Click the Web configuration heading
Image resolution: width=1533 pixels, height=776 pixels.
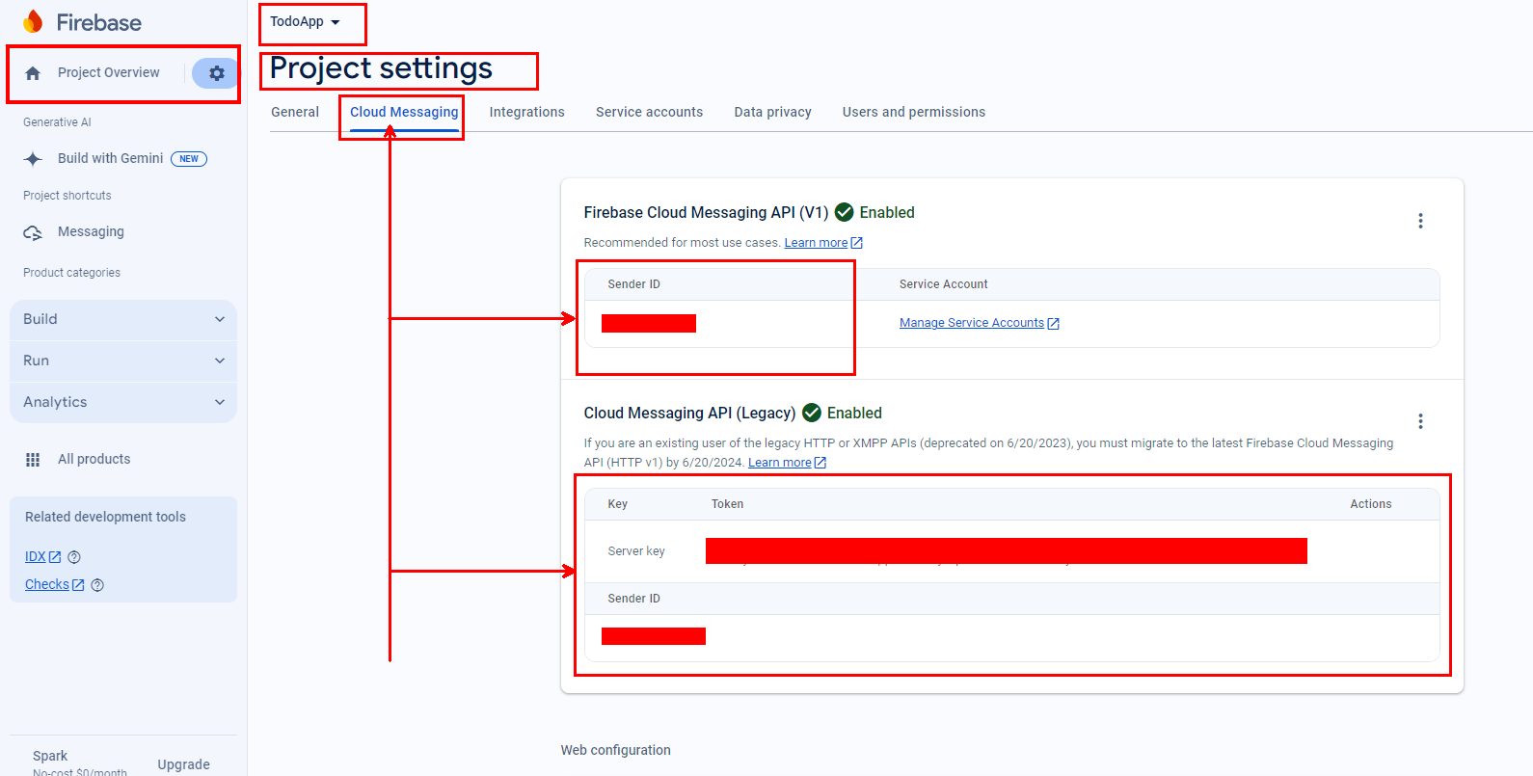[x=615, y=750]
